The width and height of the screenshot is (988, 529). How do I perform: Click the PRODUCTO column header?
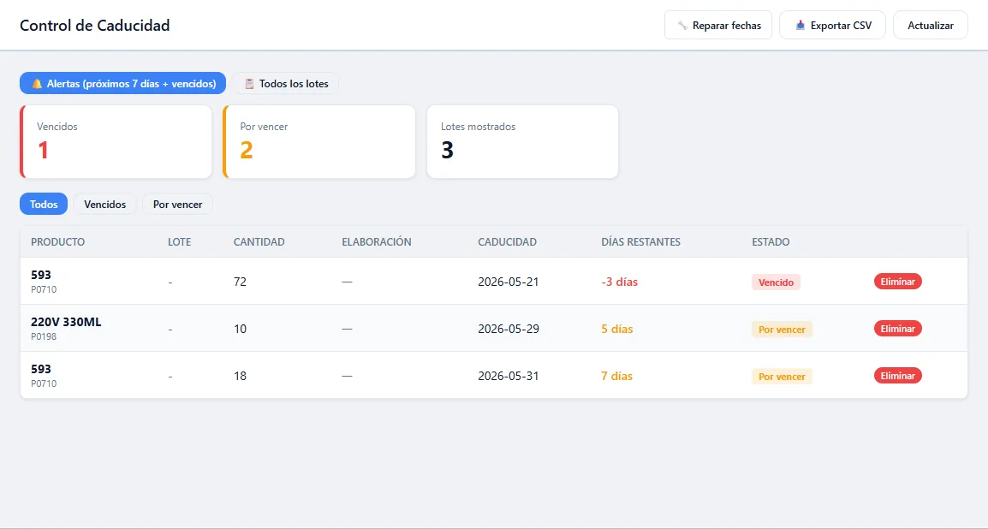pos(58,242)
